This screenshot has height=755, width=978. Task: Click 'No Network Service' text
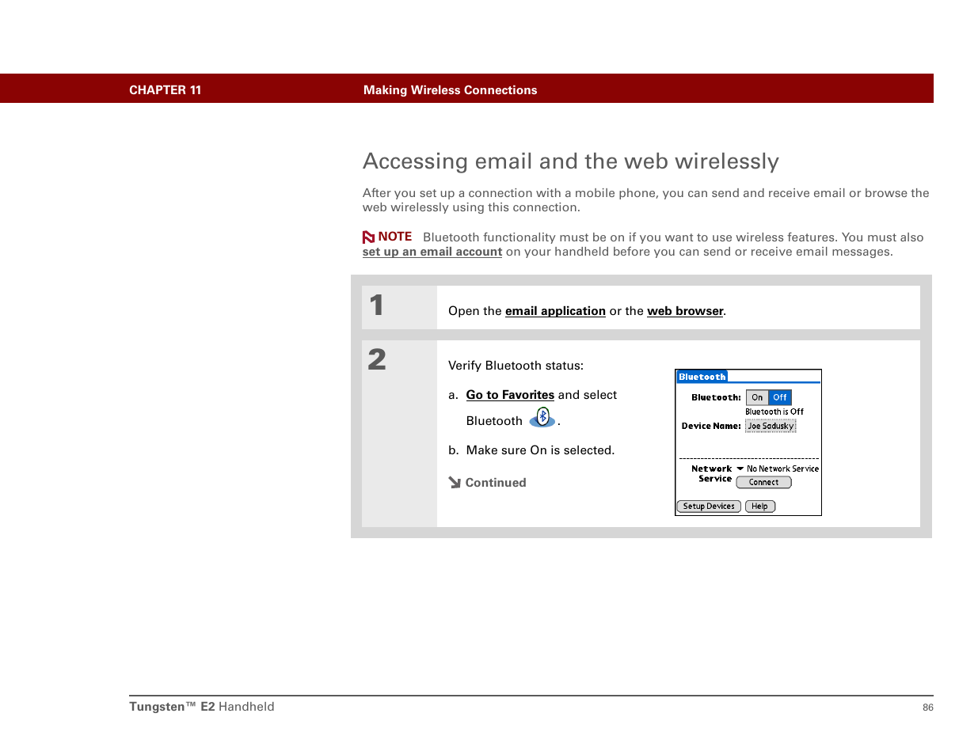782,469
